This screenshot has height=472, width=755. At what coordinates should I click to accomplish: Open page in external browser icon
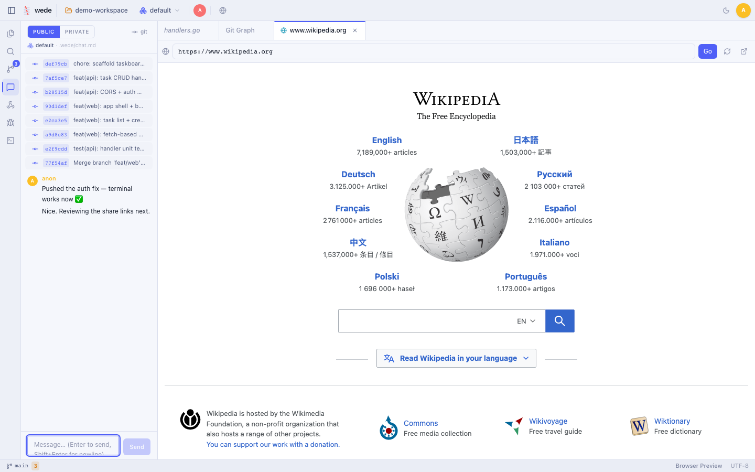(x=744, y=51)
